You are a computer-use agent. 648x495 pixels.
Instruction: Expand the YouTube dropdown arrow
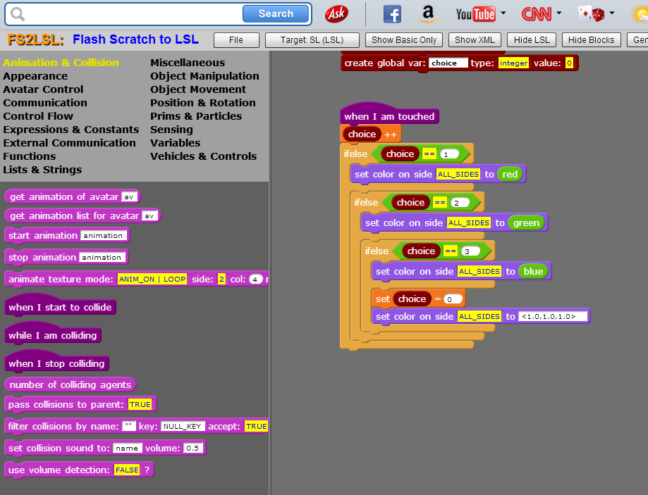[503, 13]
